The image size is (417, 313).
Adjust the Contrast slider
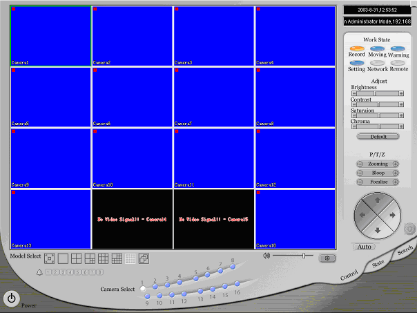click(x=378, y=104)
